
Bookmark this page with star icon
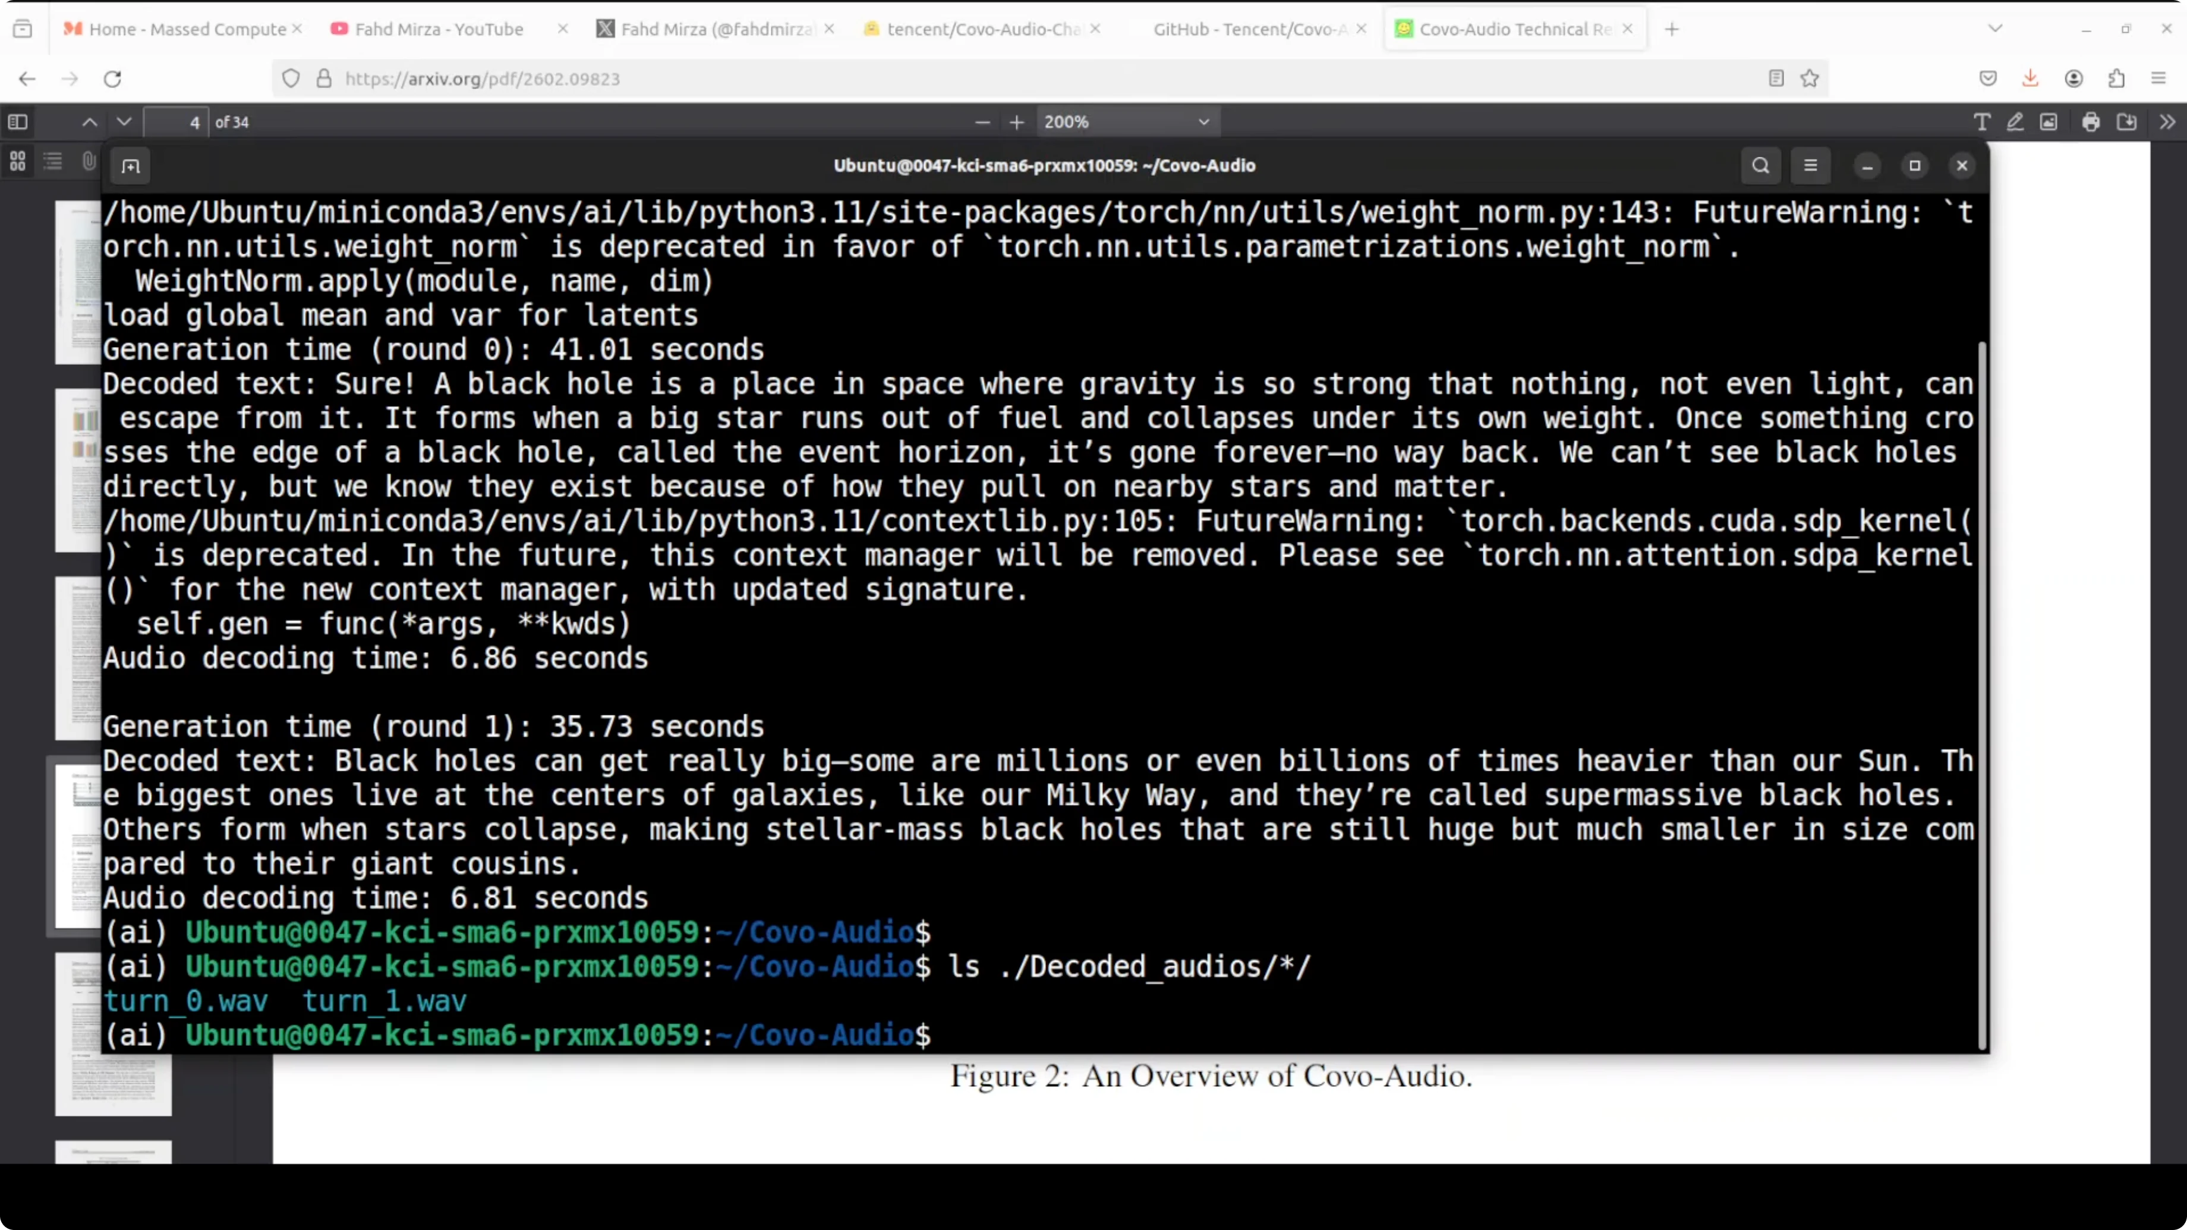[1809, 79]
